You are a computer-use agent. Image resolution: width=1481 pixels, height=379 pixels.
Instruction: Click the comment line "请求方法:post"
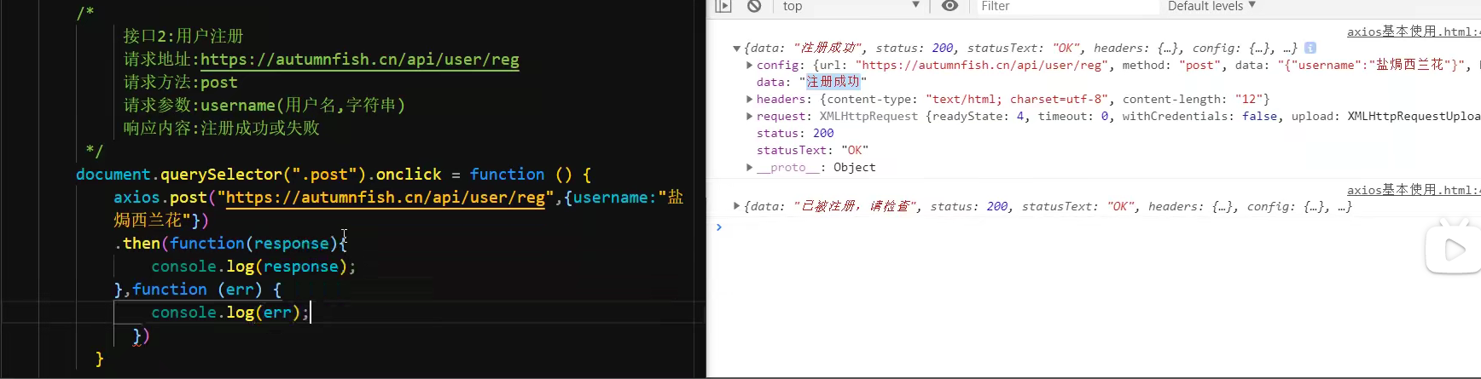click(181, 83)
